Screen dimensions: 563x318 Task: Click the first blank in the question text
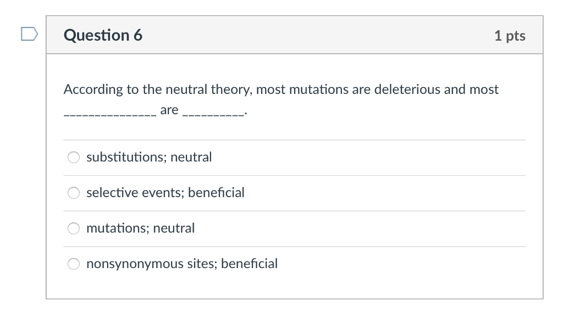[107, 113]
